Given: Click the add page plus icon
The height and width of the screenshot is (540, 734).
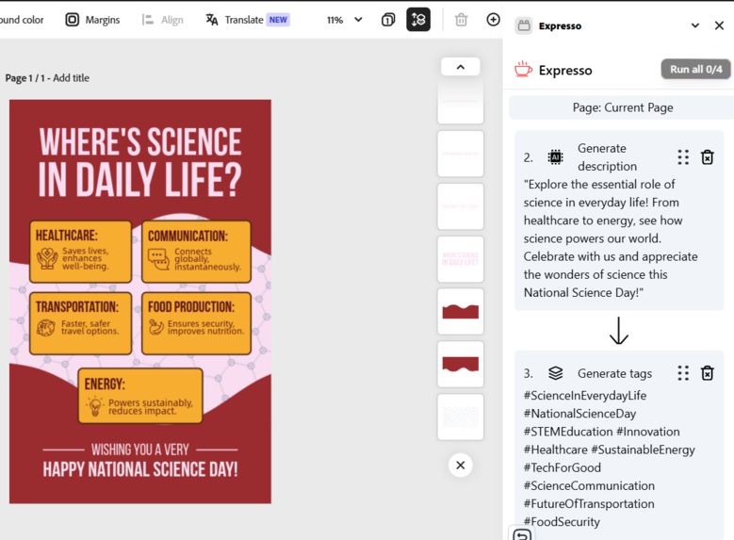Looking at the screenshot, I should 493,20.
